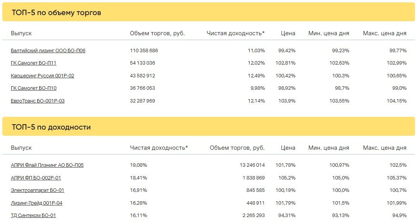417x224 pixels.
Task: Open Каршеринг Руссия 001Р-02 link
Action: (x=42, y=76)
